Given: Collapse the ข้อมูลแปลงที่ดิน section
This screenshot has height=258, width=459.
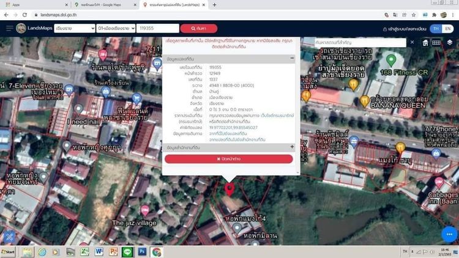Looking at the screenshot, I should tap(292, 59).
